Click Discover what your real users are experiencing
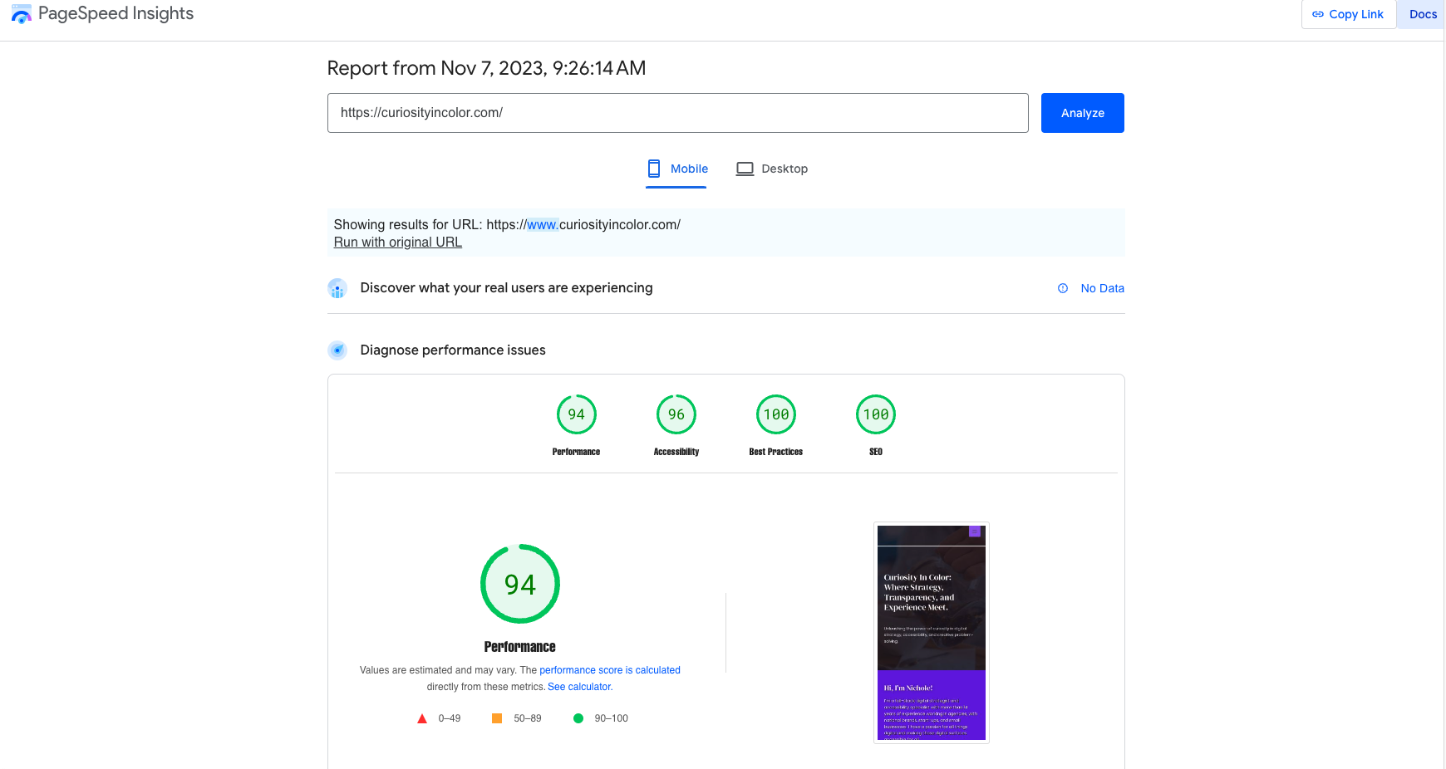The width and height of the screenshot is (1446, 769). click(x=506, y=288)
